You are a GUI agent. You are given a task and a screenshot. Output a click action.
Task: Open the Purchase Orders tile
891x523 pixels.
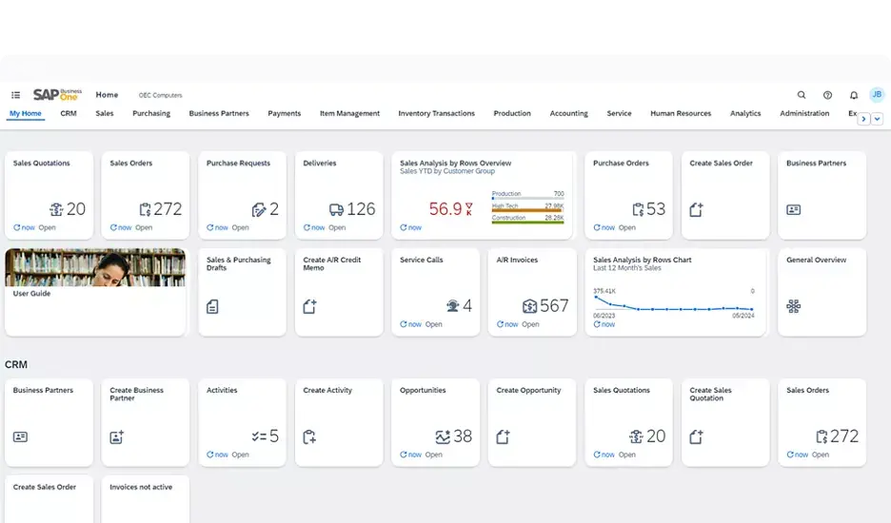pyautogui.click(x=628, y=195)
